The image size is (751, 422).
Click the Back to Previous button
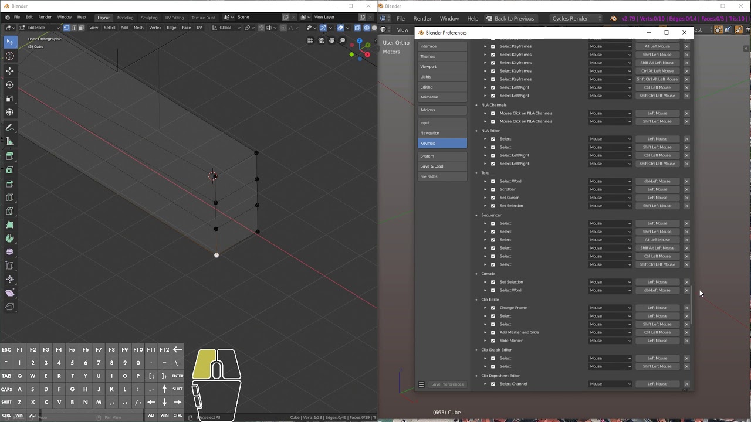[x=509, y=18]
